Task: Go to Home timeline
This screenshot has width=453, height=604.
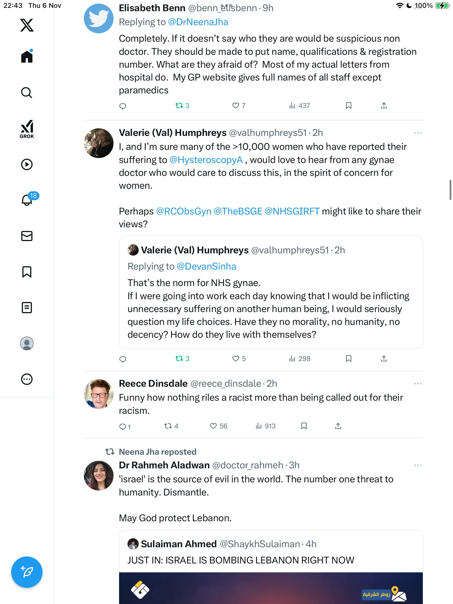Action: tap(27, 56)
